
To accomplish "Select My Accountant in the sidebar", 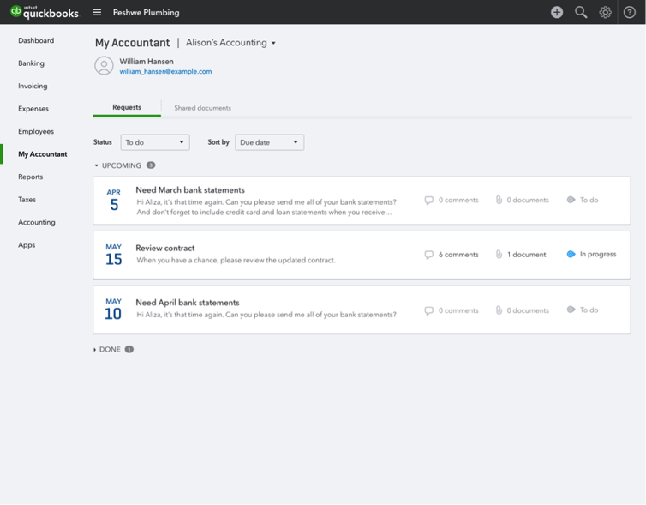I will click(43, 154).
